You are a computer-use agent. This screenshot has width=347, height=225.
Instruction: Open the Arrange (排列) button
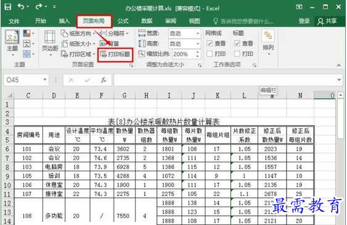pos(268,43)
